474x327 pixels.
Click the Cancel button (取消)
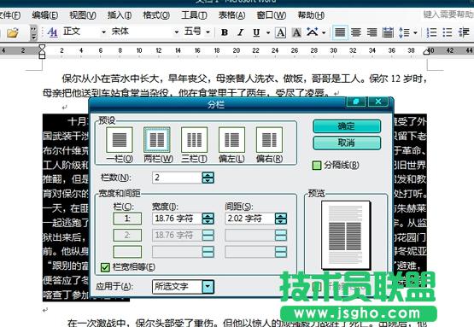(347, 143)
